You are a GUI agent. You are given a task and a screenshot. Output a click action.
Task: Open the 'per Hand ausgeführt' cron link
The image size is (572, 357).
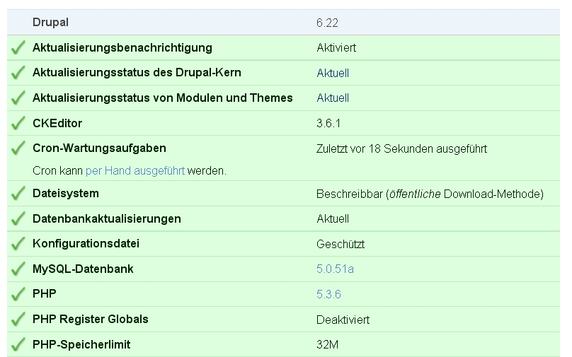click(x=135, y=171)
